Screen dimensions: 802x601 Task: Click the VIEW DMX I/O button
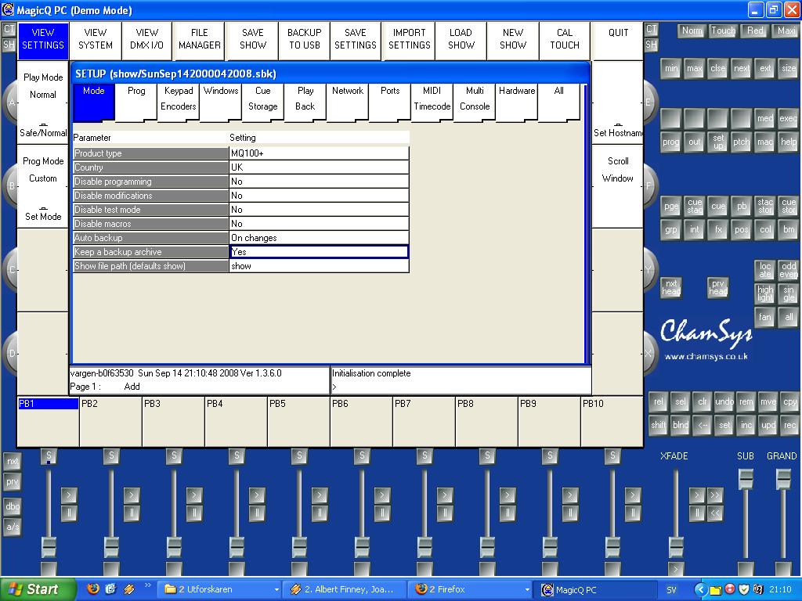click(146, 39)
